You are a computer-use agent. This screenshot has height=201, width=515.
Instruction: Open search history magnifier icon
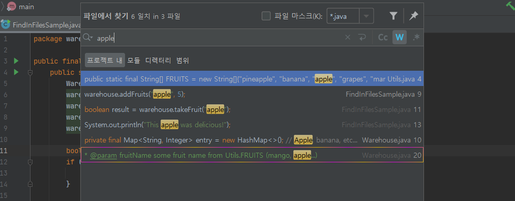pyautogui.click(x=87, y=38)
